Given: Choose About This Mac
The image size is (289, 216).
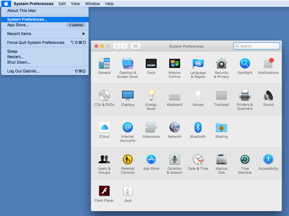Looking at the screenshot, I should [x=45, y=11].
